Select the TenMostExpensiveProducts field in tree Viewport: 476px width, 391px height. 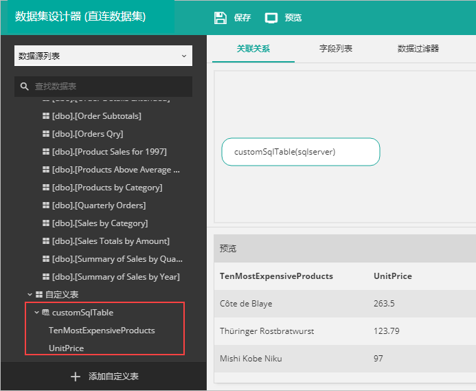102,331
